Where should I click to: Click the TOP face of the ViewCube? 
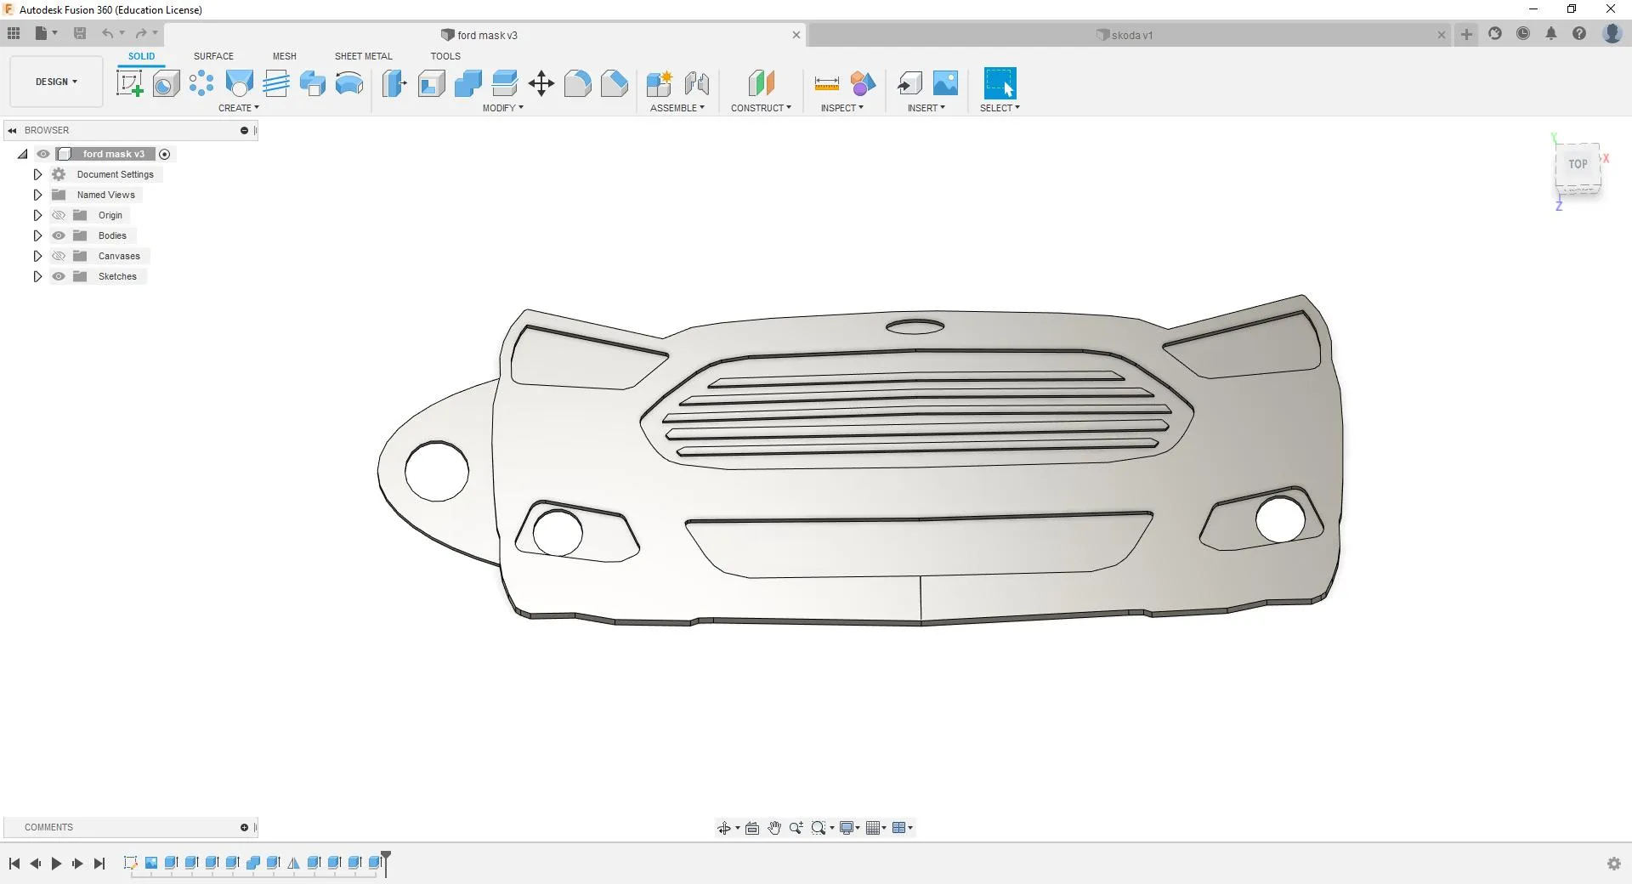tap(1578, 164)
